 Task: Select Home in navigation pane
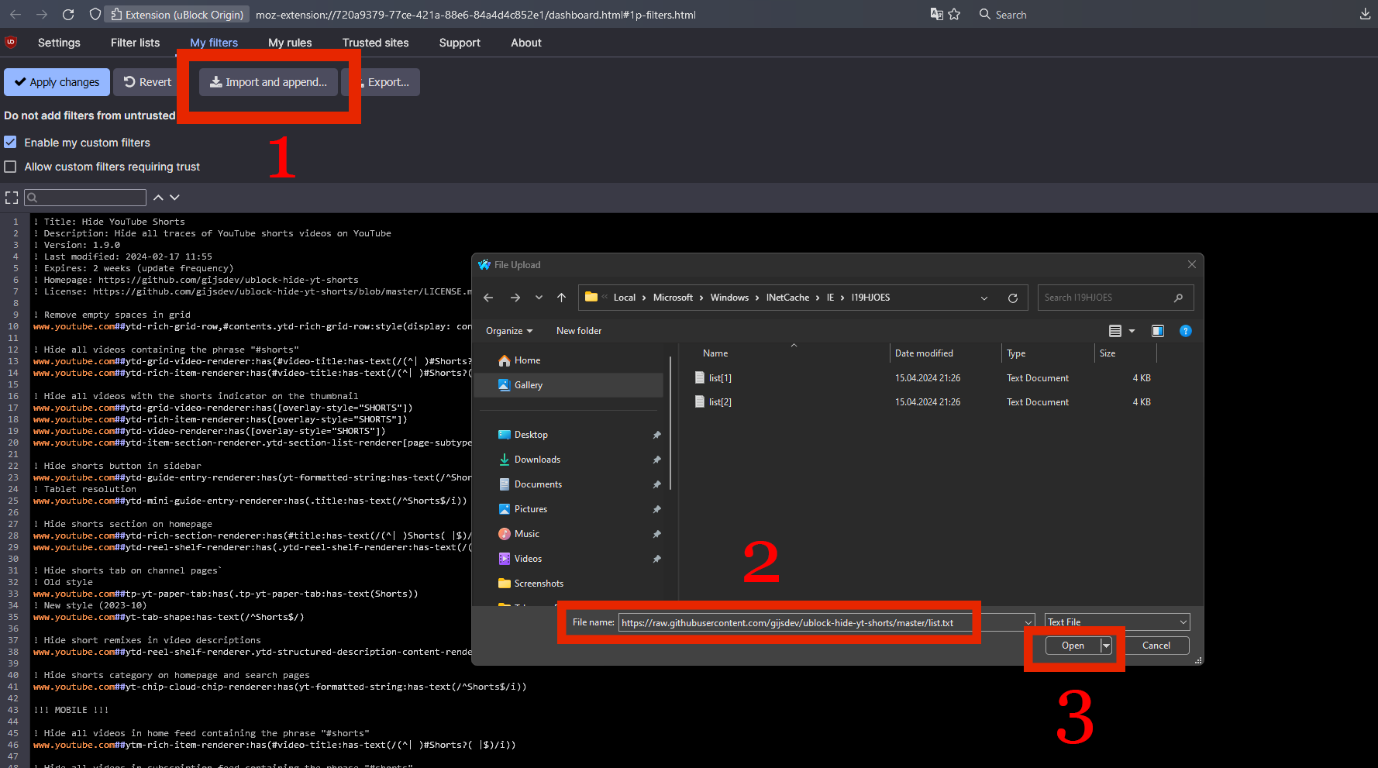pos(527,360)
